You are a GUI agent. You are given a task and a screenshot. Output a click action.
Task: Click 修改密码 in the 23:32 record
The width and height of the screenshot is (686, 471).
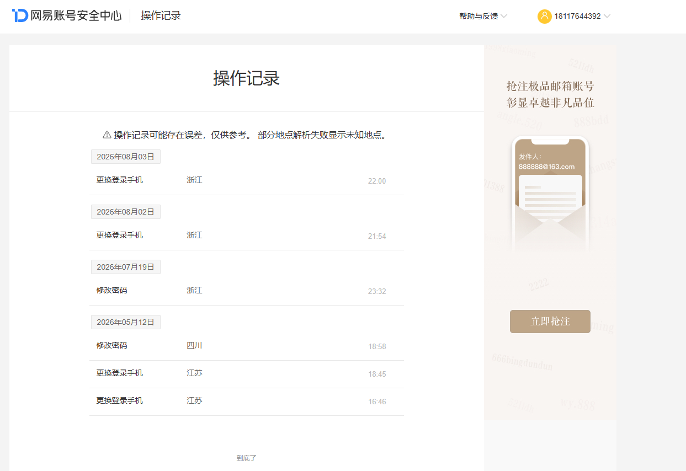[112, 290]
